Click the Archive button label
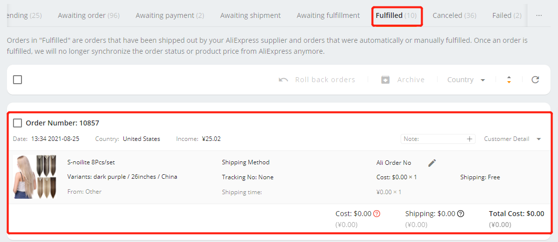Viewport: 558px width, 242px height. [411, 80]
